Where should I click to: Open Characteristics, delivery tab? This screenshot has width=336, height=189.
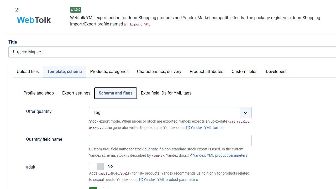[159, 71]
